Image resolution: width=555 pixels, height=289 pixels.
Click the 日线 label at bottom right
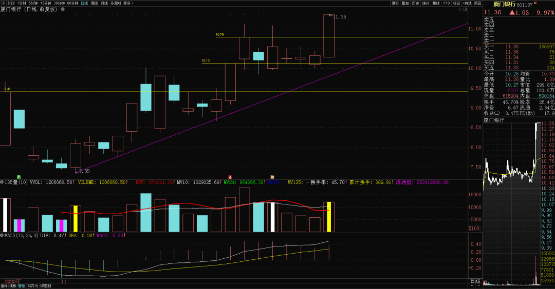(x=475, y=281)
